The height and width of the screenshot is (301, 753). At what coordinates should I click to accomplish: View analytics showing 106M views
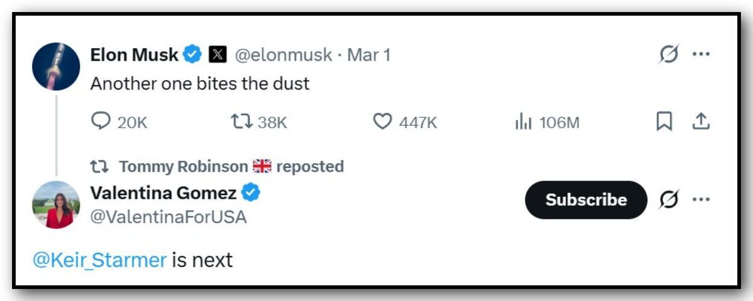click(x=523, y=123)
